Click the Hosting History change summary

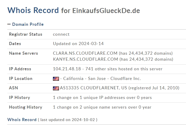102,107
